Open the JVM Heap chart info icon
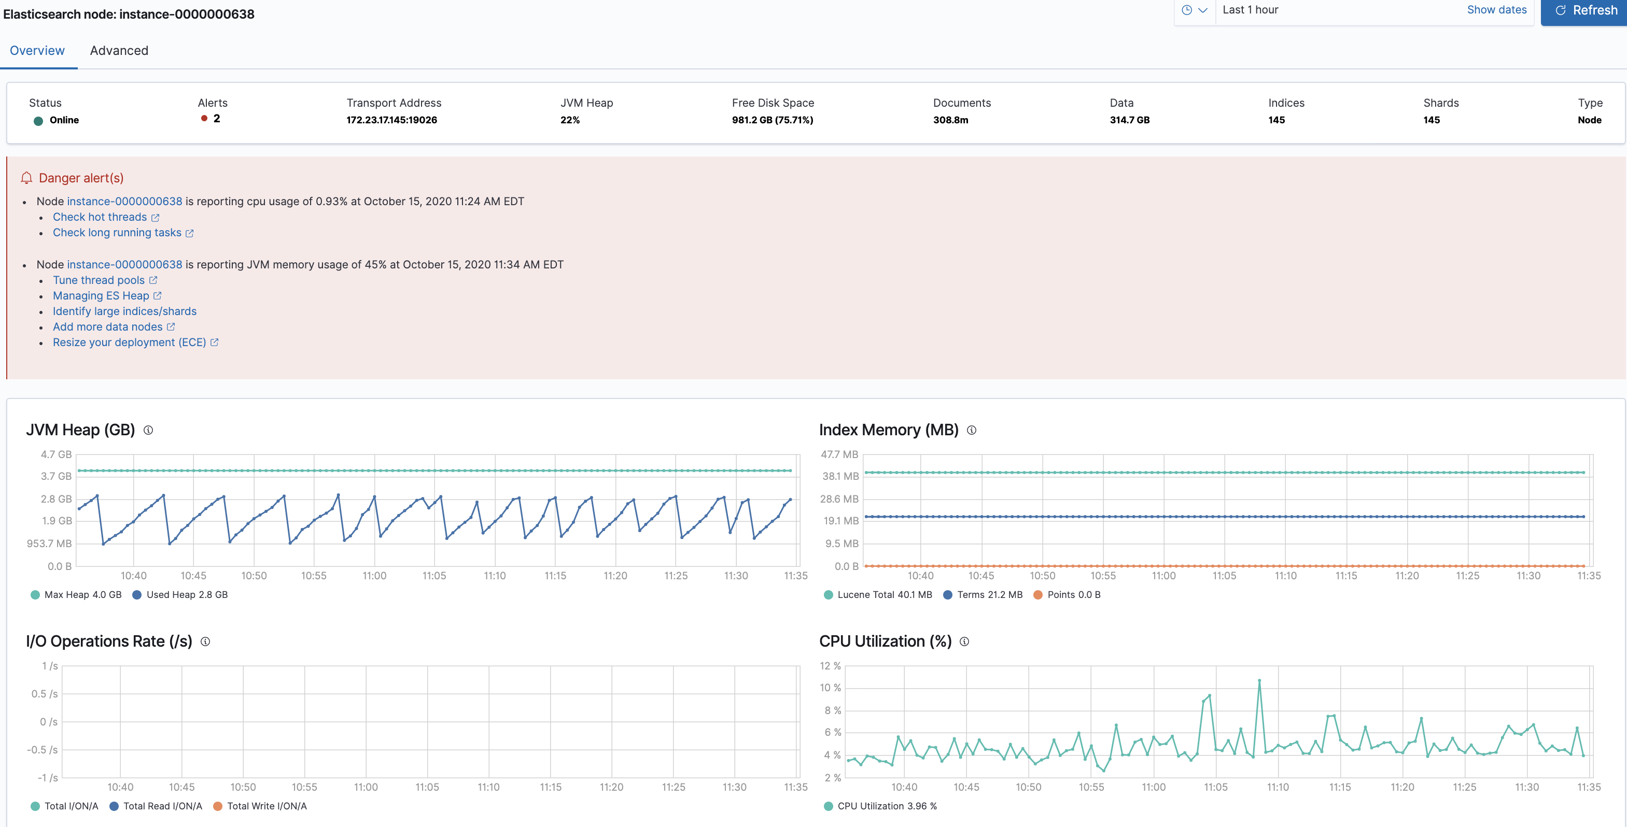This screenshot has height=827, width=1627. click(x=148, y=430)
